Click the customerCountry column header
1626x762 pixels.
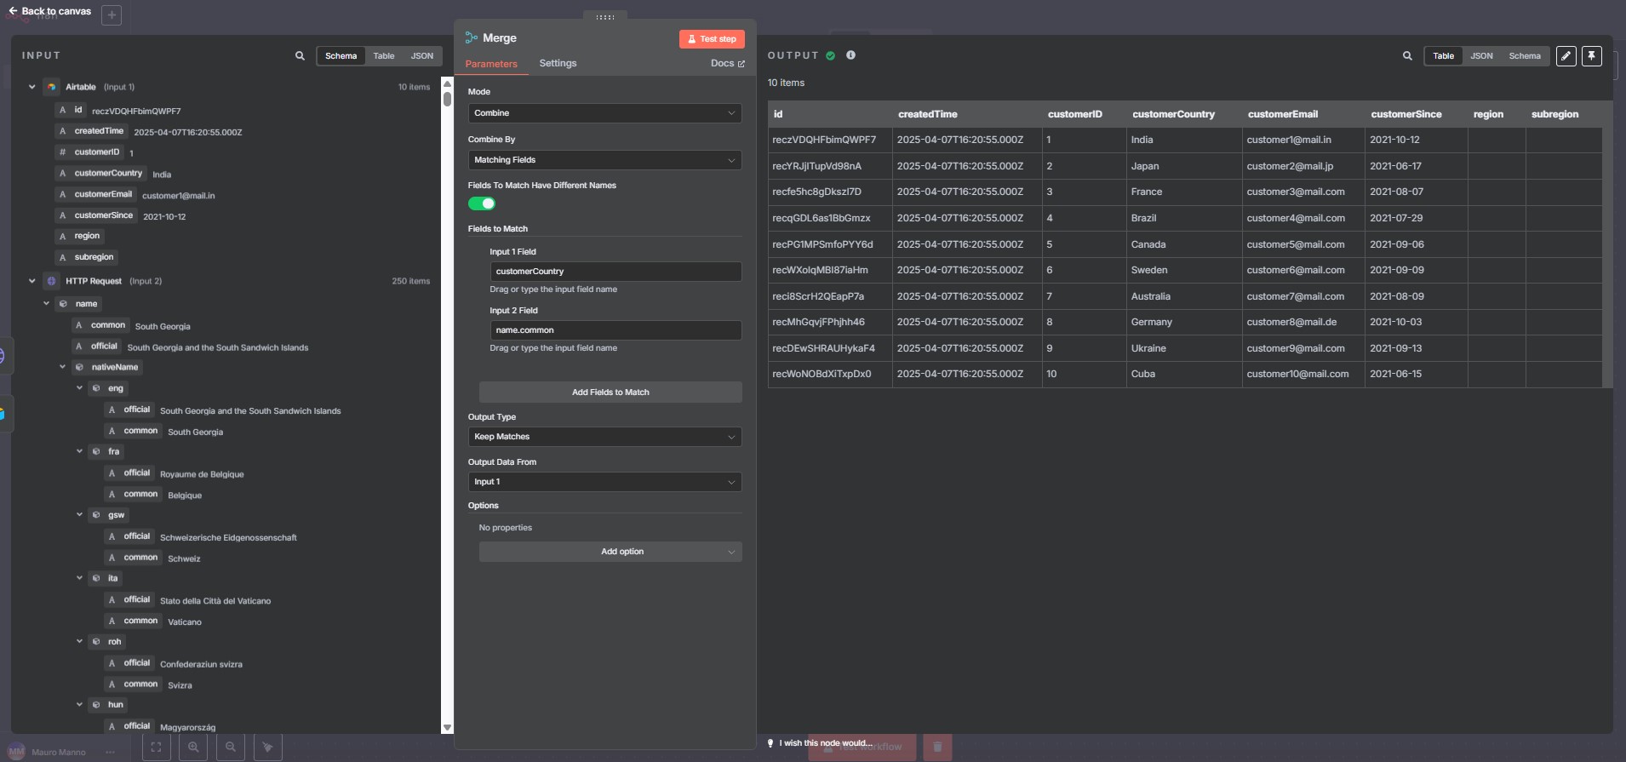(1173, 114)
